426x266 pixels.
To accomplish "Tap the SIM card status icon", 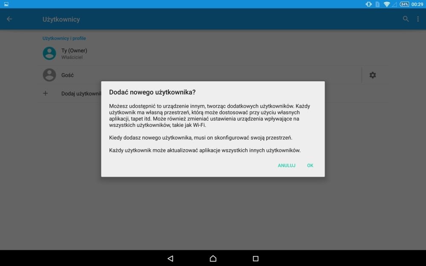I will (377, 4).
